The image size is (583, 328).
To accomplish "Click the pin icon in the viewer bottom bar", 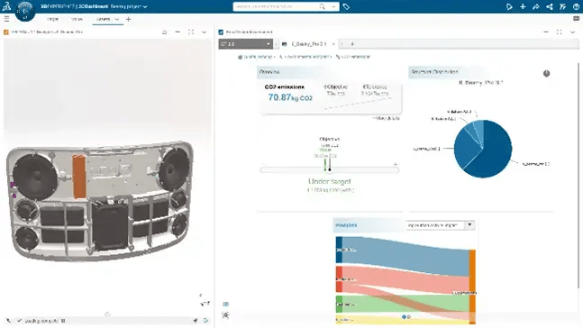I will point(196,320).
